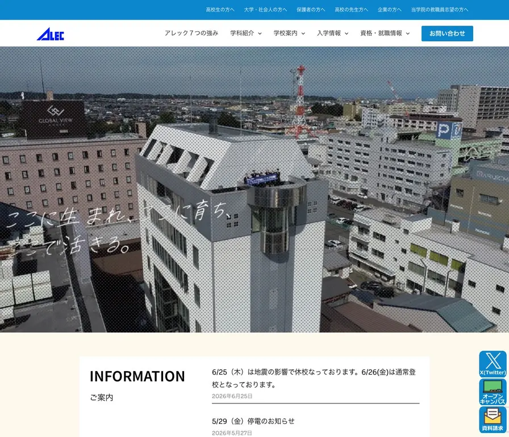Viewport: 509px width, 437px height.
Task: Click the お問い合わせ button
Action: point(447,33)
